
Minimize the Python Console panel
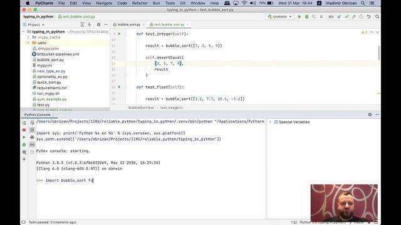377,114
